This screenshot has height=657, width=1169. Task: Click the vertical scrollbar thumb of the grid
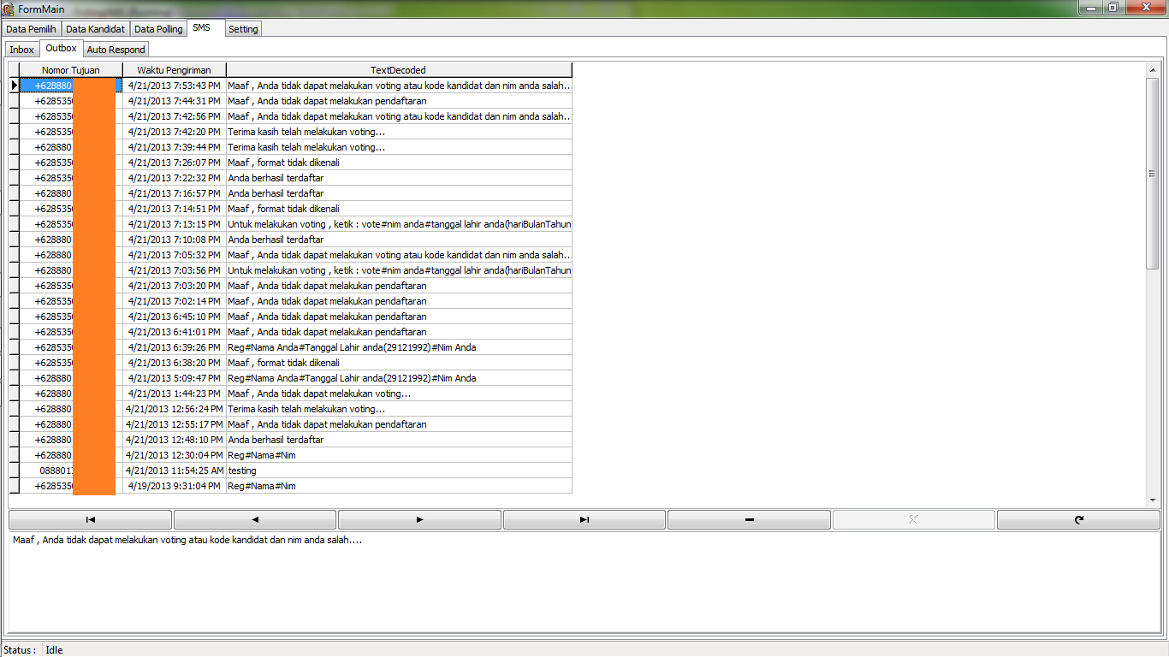[1152, 174]
